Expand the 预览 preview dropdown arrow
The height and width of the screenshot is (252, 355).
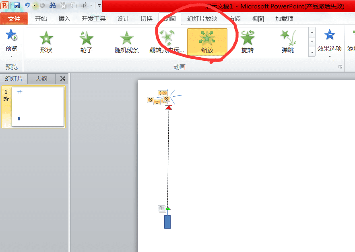(11, 56)
